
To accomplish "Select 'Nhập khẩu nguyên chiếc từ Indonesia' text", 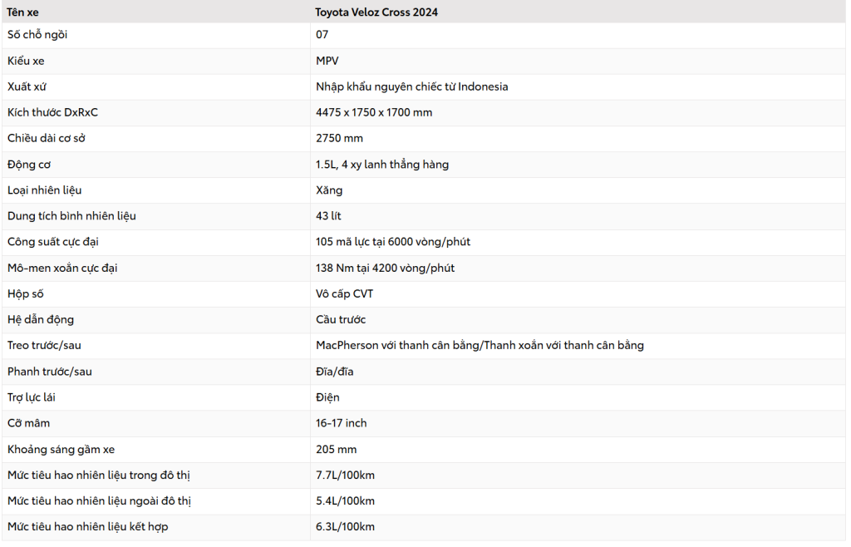I will [x=411, y=86].
